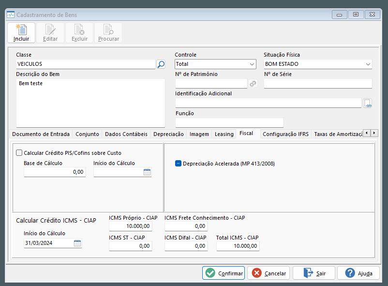
Task: Select the Imagem tab
Action: coord(199,134)
